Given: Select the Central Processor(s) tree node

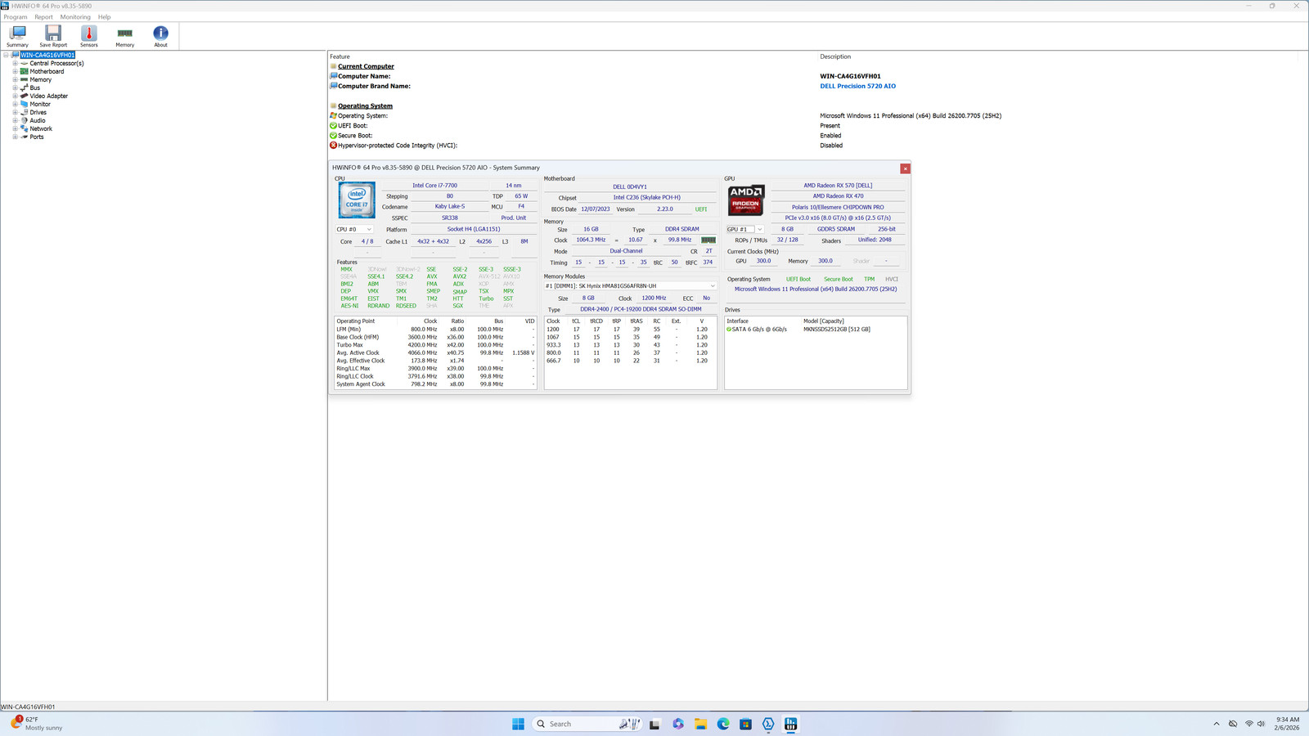Looking at the screenshot, I should [56, 63].
